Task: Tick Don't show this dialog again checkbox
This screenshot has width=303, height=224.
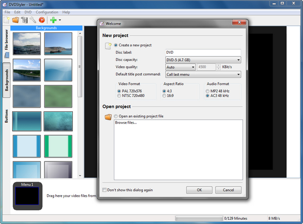Action: tap(105, 190)
